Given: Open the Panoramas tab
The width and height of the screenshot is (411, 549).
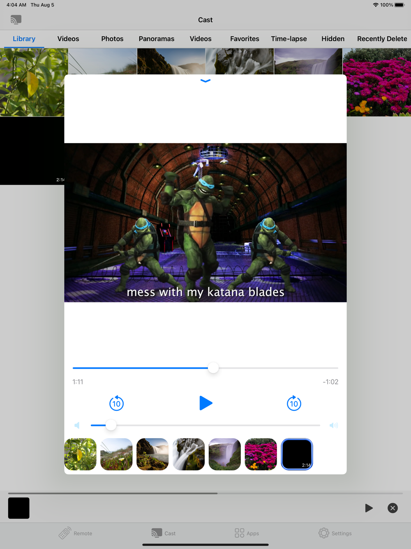Looking at the screenshot, I should click(x=157, y=39).
